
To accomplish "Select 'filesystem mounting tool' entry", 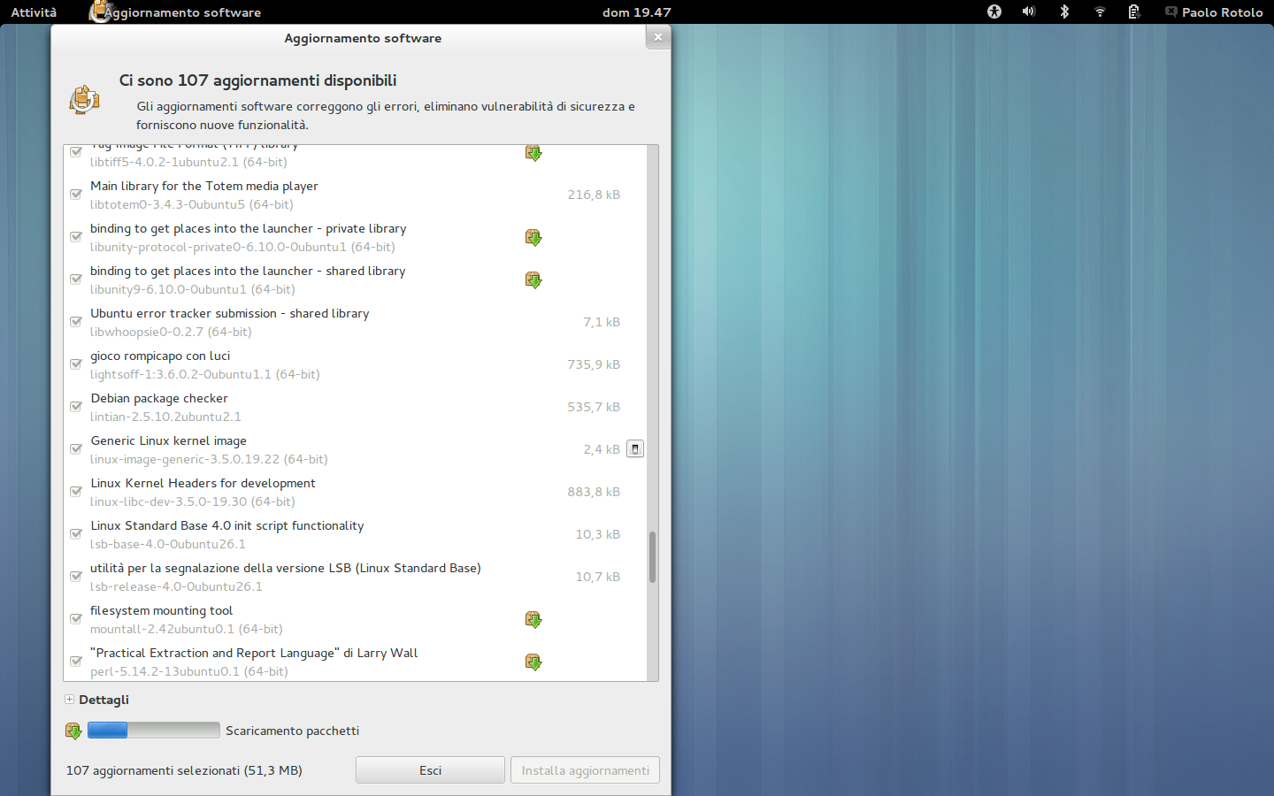I will [161, 610].
